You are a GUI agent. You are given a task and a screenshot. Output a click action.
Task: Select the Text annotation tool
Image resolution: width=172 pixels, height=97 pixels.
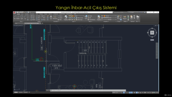tap(51, 17)
